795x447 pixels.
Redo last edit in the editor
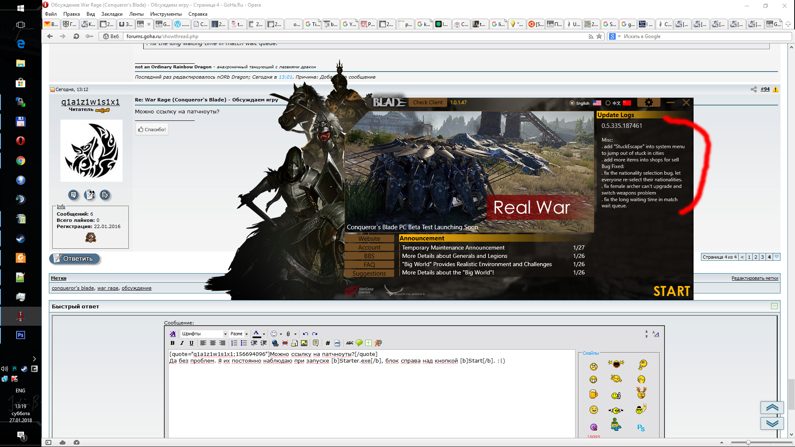pos(315,334)
